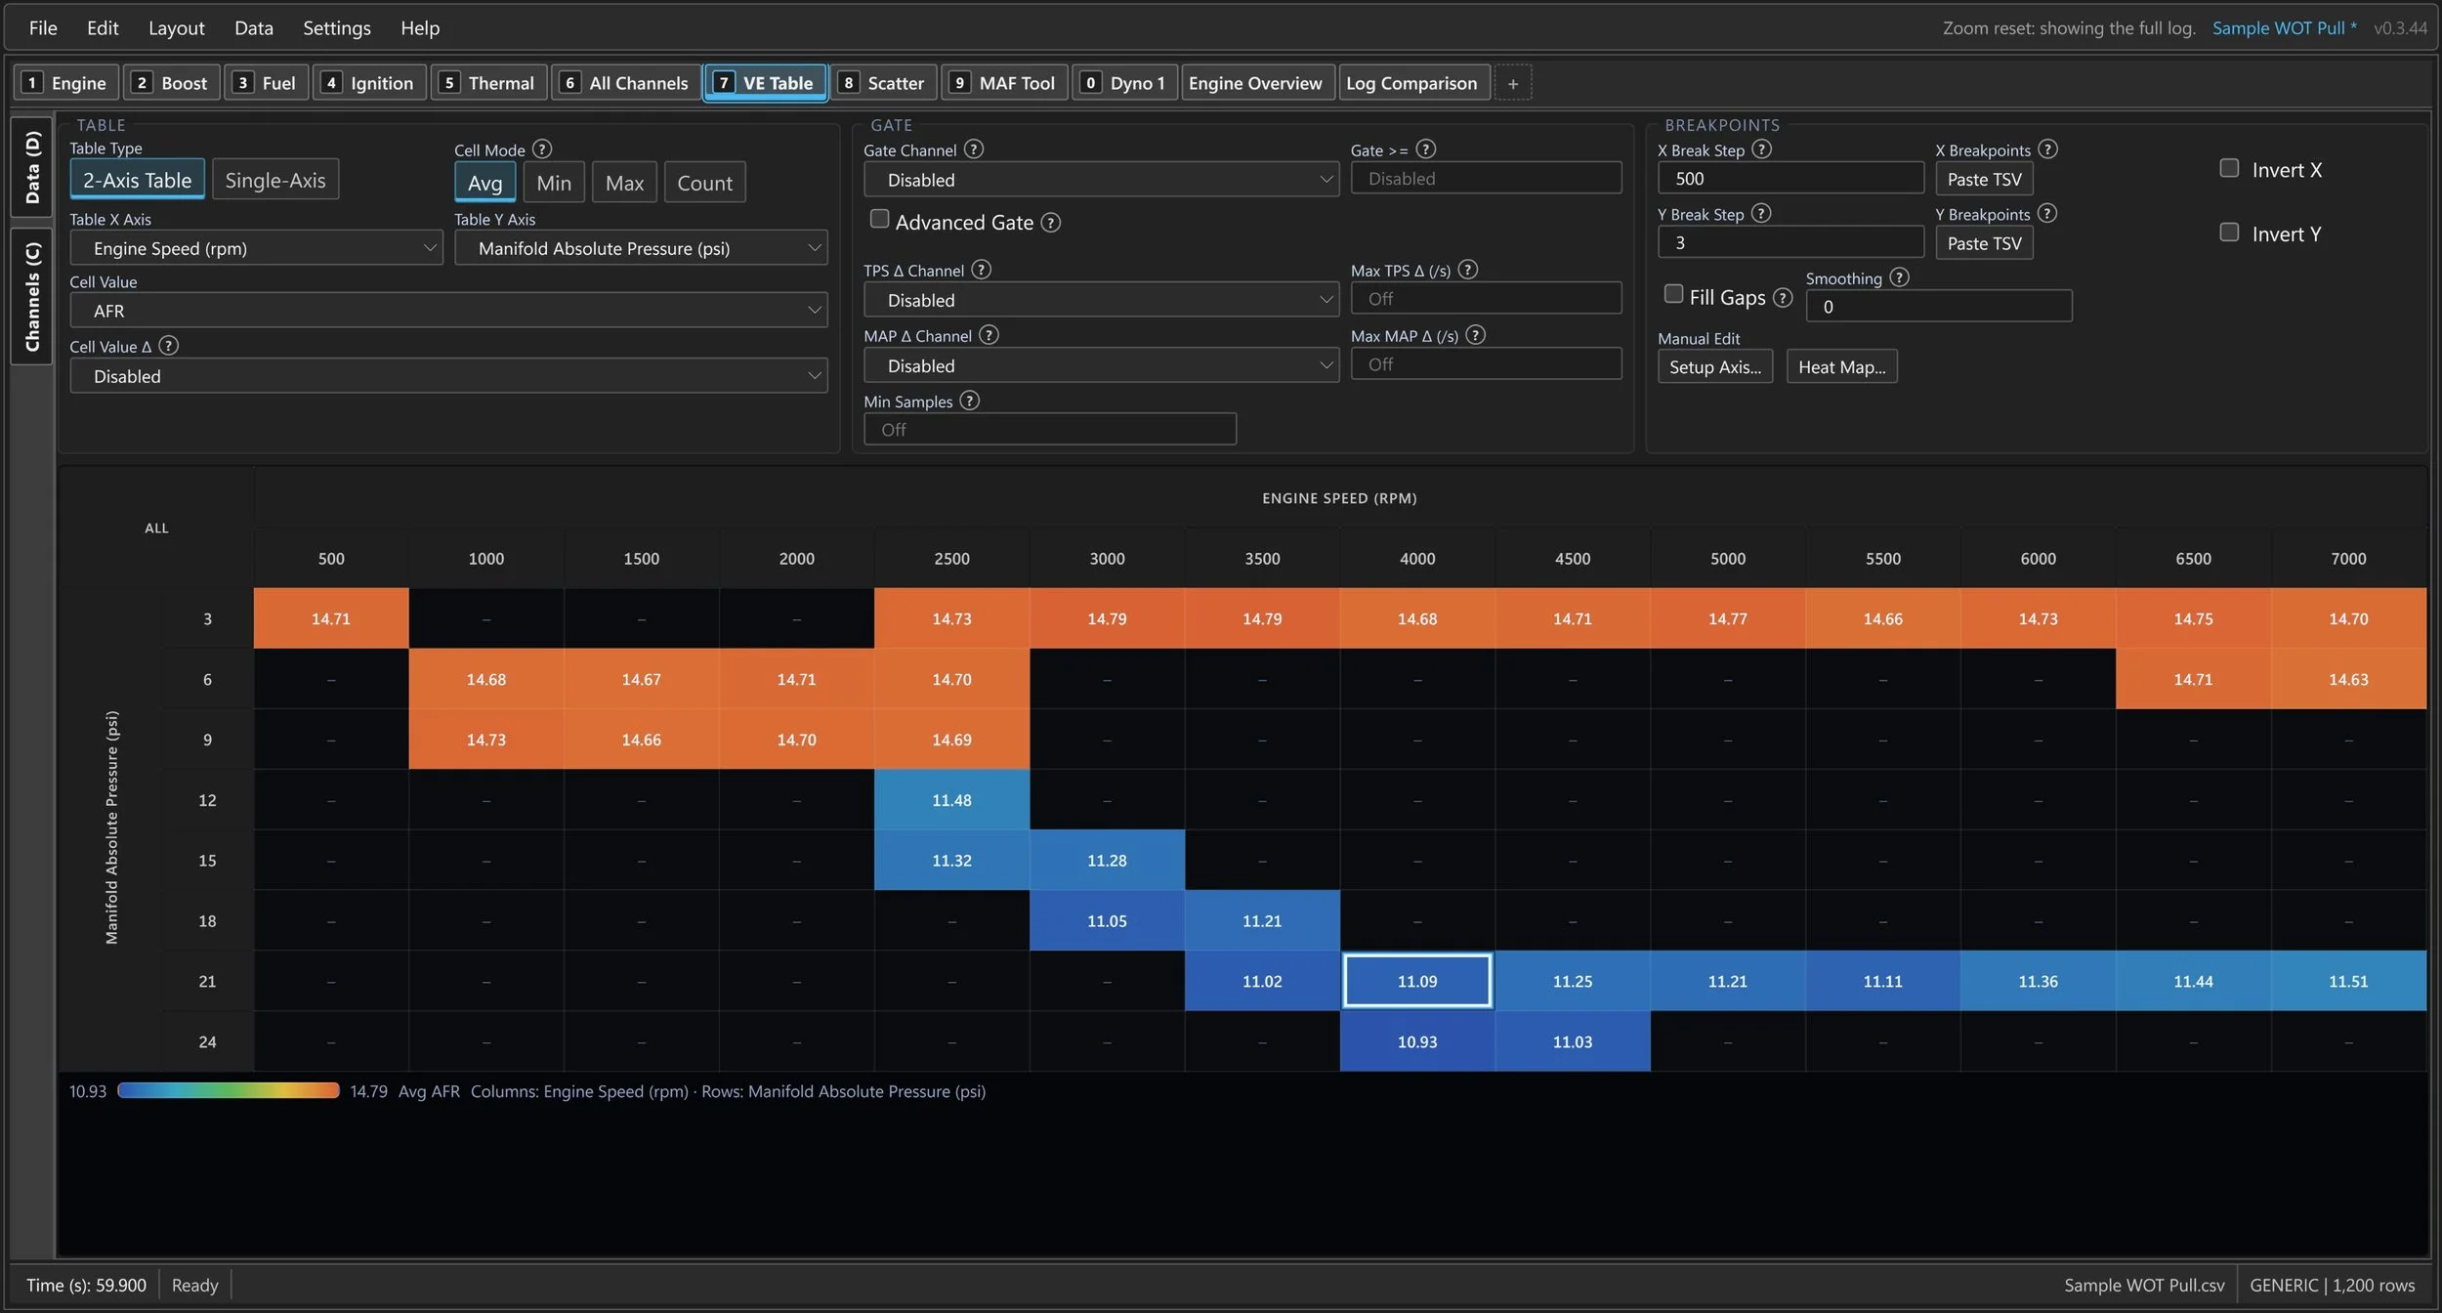The image size is (2442, 1313).
Task: Open Gate Channel dropdown
Action: 1101,180
